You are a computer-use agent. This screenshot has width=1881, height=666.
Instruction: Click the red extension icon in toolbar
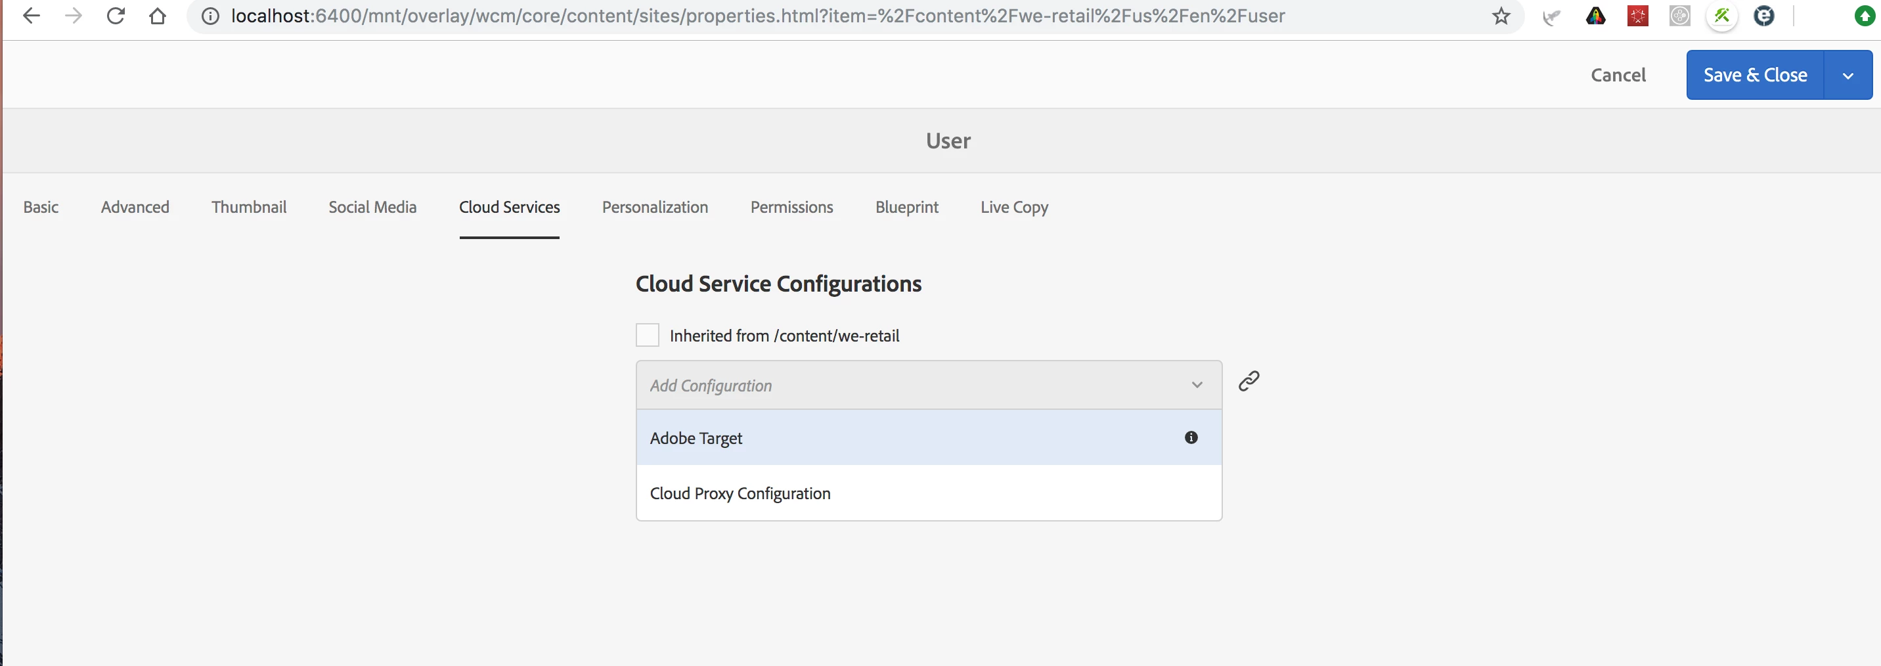pos(1637,16)
